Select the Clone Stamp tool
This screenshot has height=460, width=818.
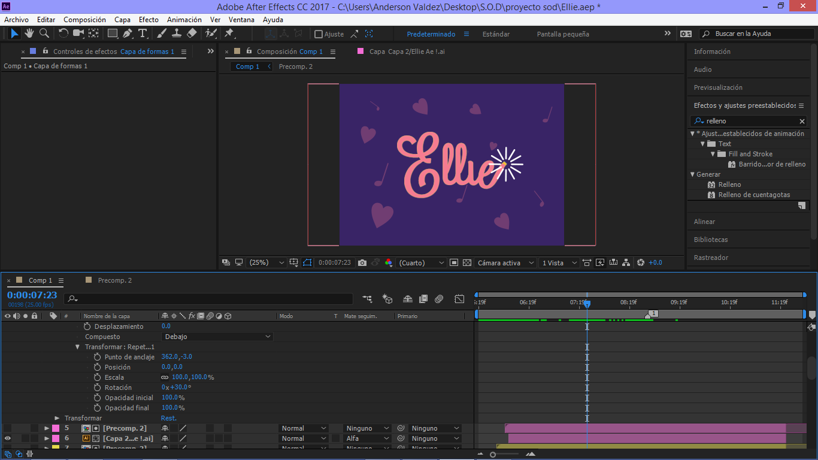177,34
